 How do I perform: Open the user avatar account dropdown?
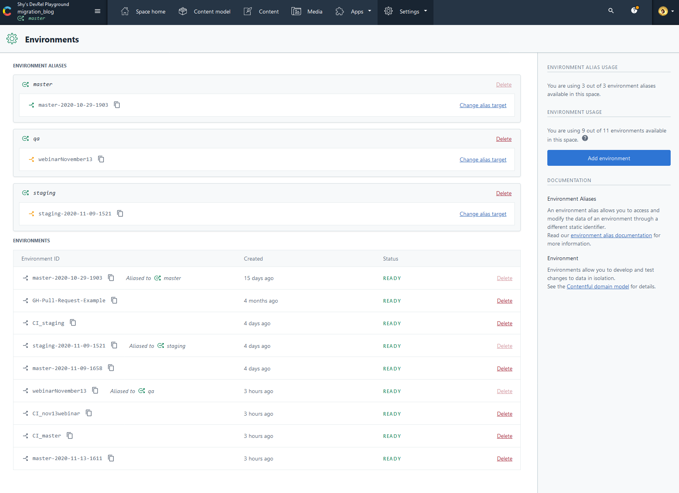point(666,11)
